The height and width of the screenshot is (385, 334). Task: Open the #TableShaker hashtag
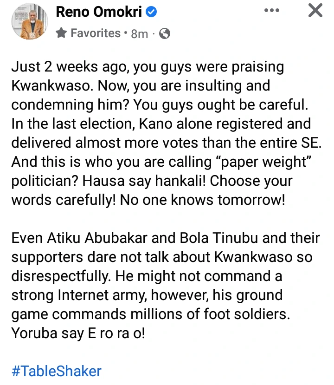56,371
